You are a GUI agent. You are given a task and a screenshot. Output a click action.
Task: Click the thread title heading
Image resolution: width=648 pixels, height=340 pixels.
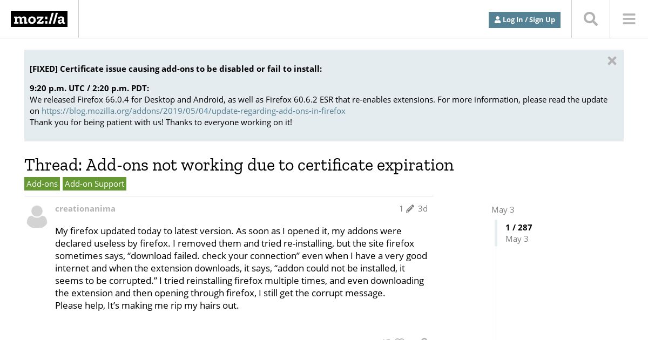pyautogui.click(x=239, y=165)
